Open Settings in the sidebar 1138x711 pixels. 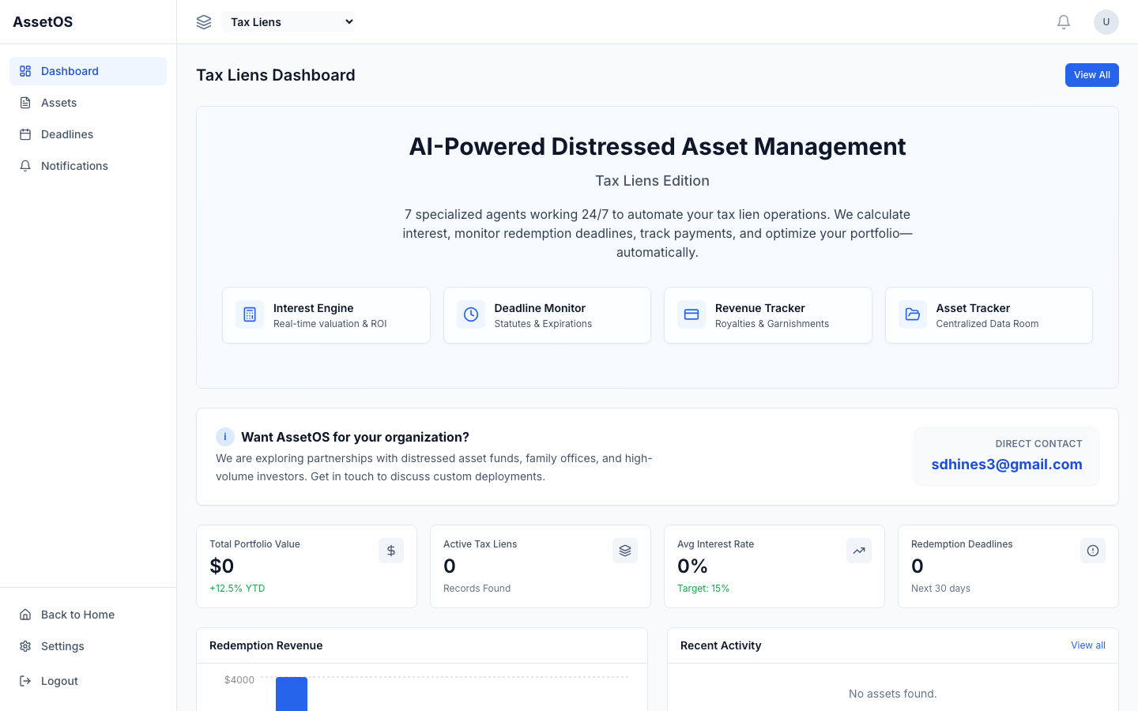[88, 646]
